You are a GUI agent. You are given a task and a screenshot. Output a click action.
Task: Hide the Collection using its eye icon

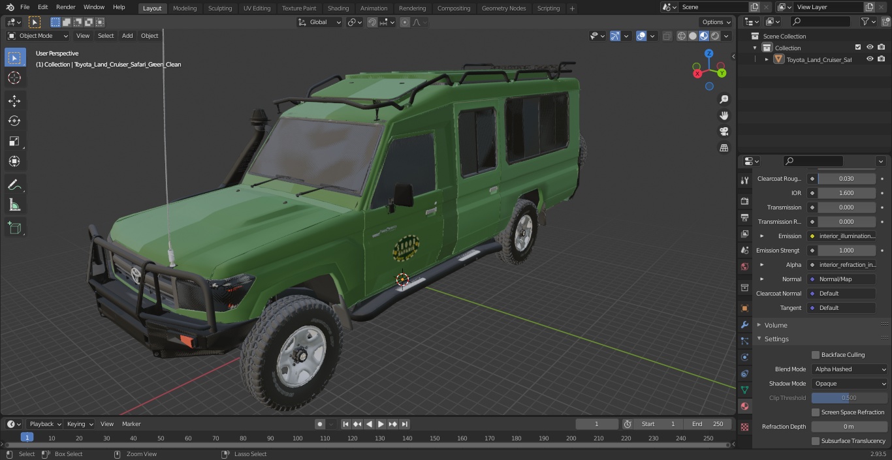point(870,47)
